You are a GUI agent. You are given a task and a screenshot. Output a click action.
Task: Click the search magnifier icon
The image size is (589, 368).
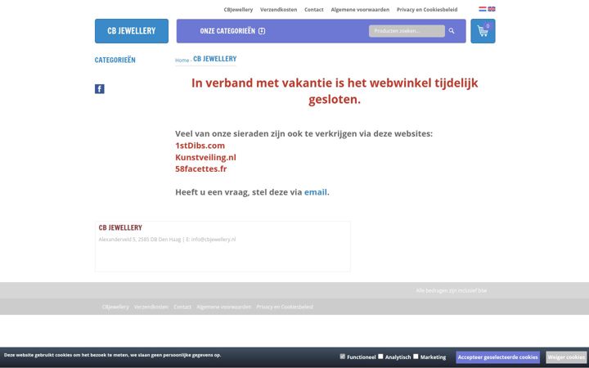click(x=452, y=31)
